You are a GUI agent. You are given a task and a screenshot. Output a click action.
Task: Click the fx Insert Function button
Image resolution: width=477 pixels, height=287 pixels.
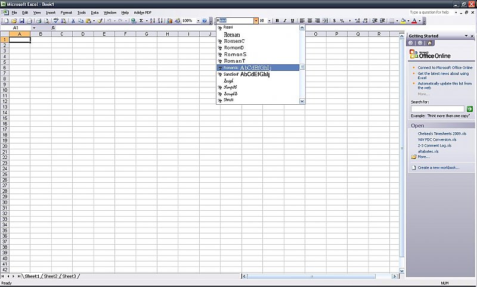[x=53, y=27]
